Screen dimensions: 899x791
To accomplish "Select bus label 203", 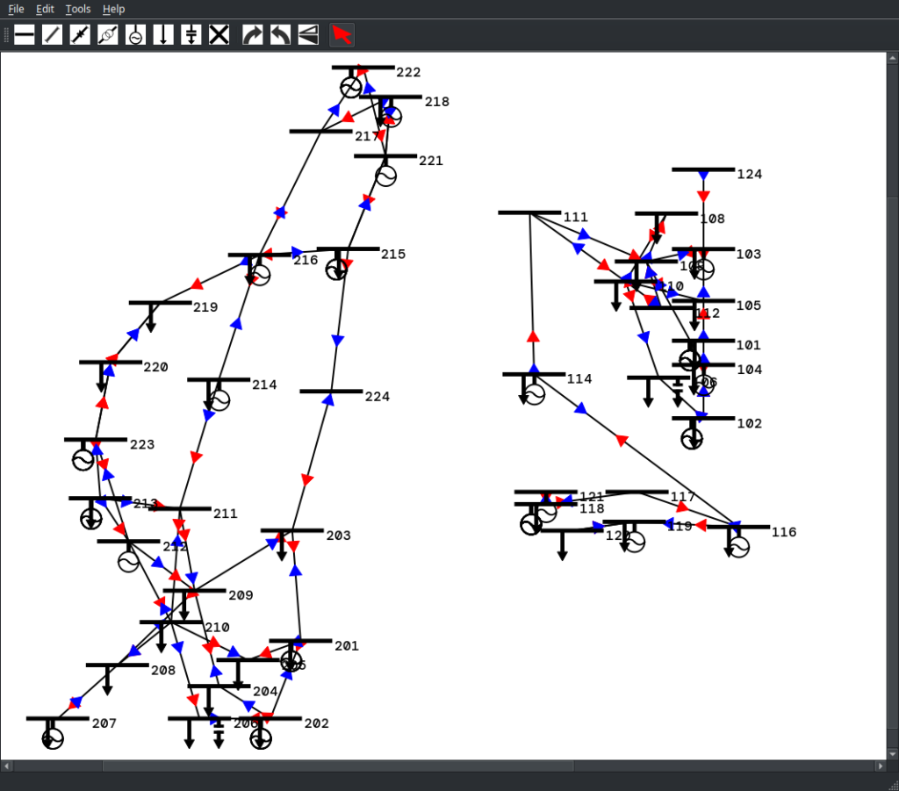I will [338, 536].
